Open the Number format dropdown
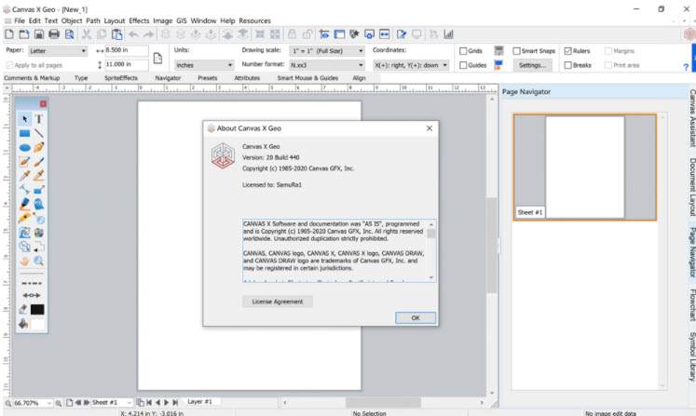 click(327, 65)
